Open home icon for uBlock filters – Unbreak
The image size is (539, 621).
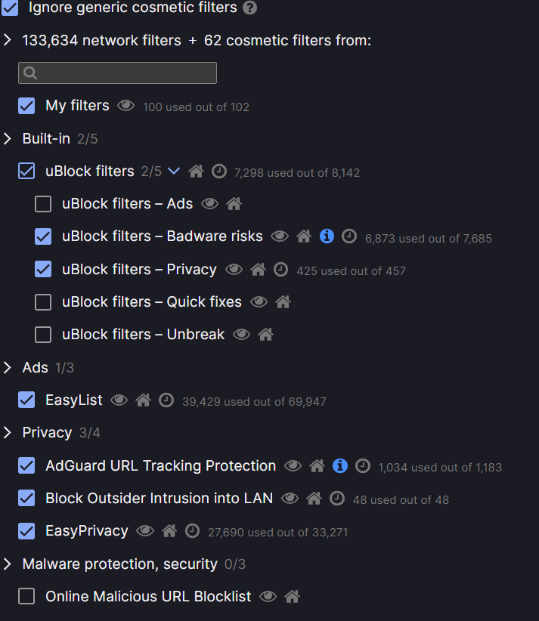(265, 335)
